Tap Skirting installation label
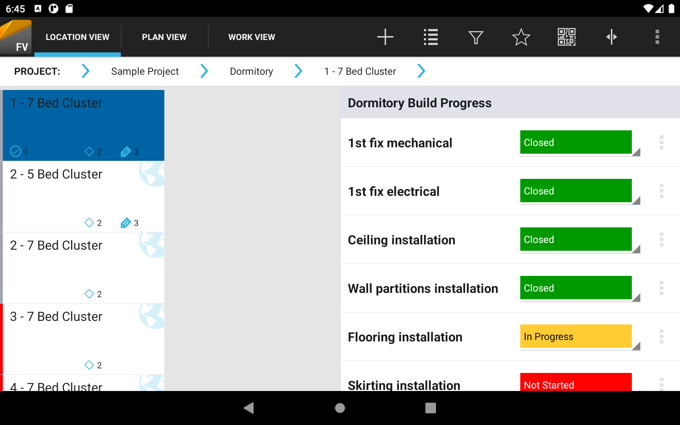 click(x=404, y=385)
